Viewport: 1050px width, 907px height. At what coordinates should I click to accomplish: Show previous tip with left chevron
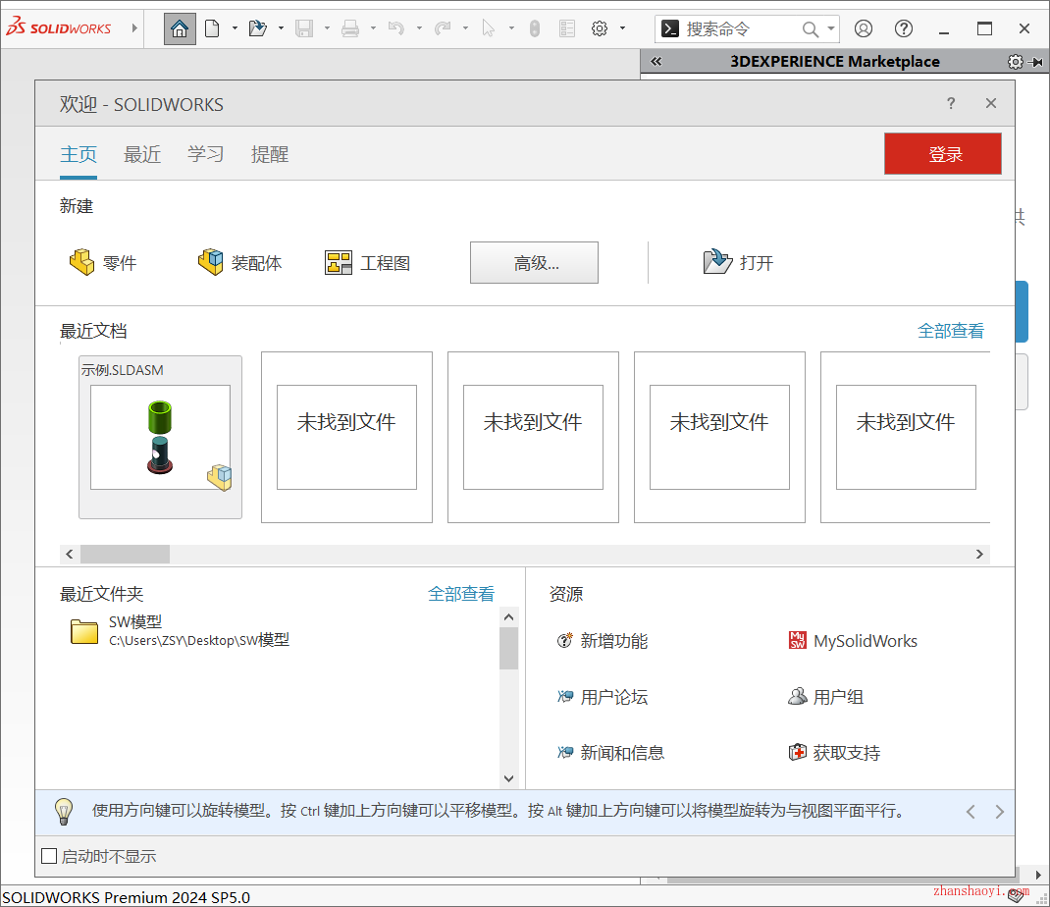point(971,812)
